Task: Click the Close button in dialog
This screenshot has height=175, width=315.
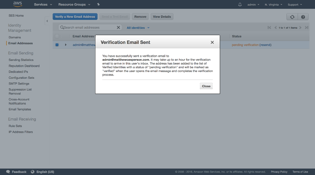Action: [x=206, y=86]
